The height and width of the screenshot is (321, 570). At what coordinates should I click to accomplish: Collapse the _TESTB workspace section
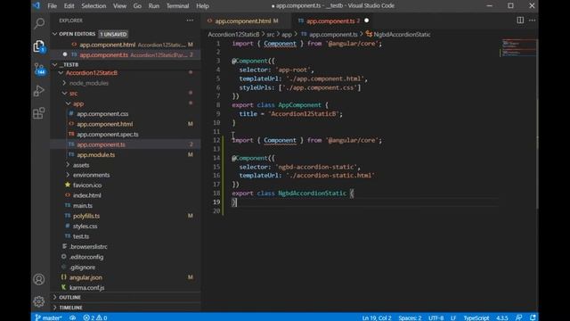click(x=55, y=64)
